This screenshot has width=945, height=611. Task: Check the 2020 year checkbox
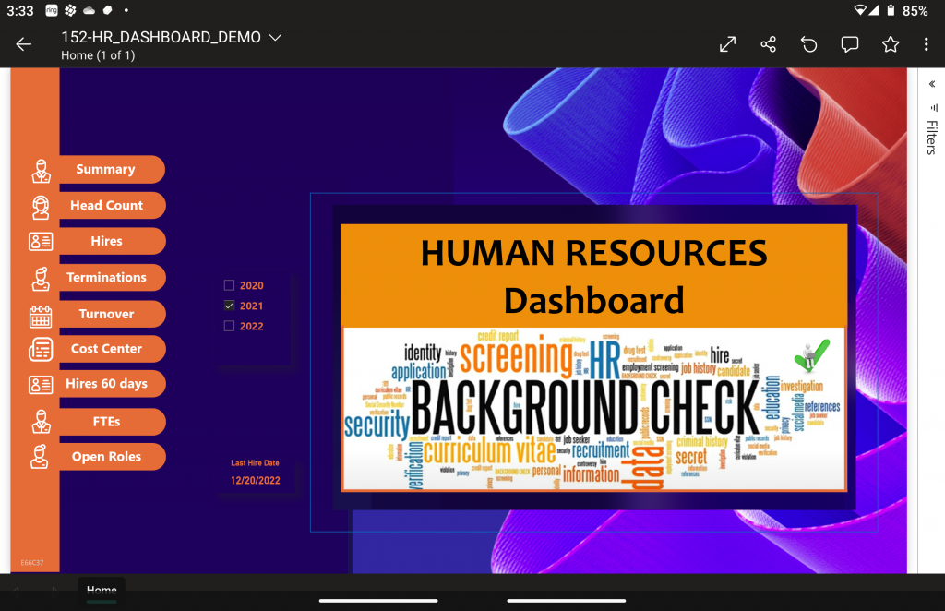point(230,286)
